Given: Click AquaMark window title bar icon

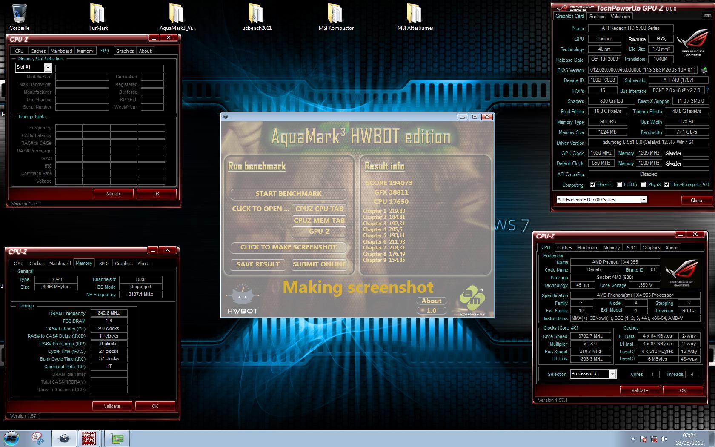Looking at the screenshot, I should pos(226,117).
